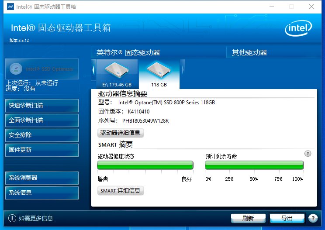The image size is (325, 230).
Task: Open the SMART summary help question icon
Action: click(308, 154)
